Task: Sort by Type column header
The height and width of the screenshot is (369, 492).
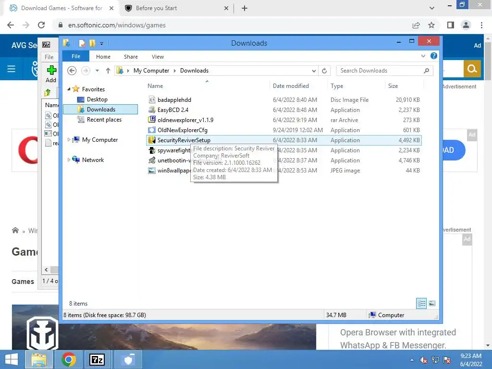Action: (337, 86)
